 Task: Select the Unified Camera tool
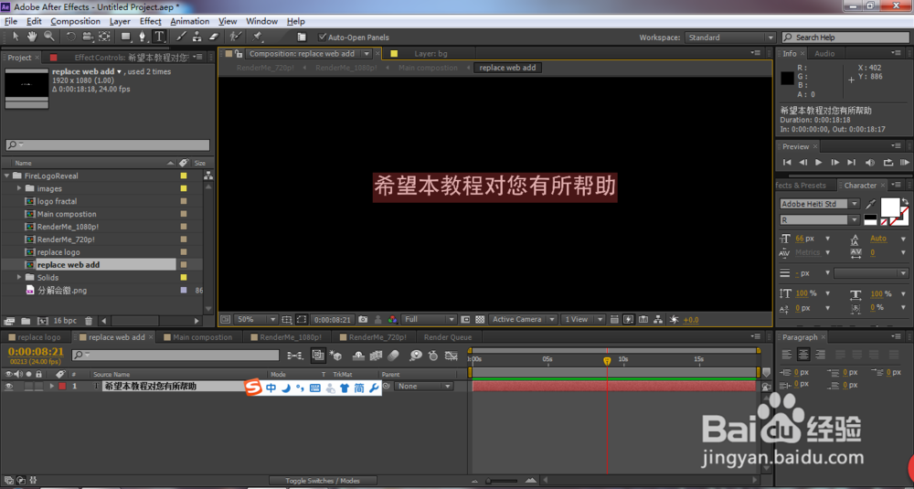pos(88,37)
